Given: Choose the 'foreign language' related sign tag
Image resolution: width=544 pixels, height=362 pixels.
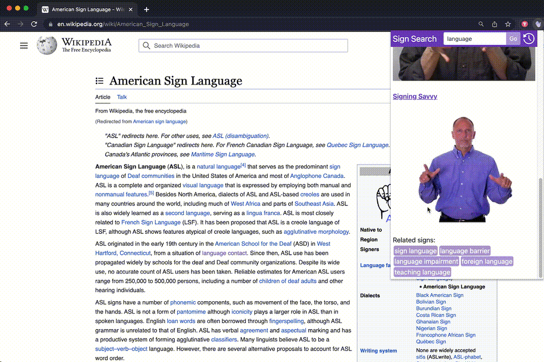Looking at the screenshot, I should click(x=487, y=261).
